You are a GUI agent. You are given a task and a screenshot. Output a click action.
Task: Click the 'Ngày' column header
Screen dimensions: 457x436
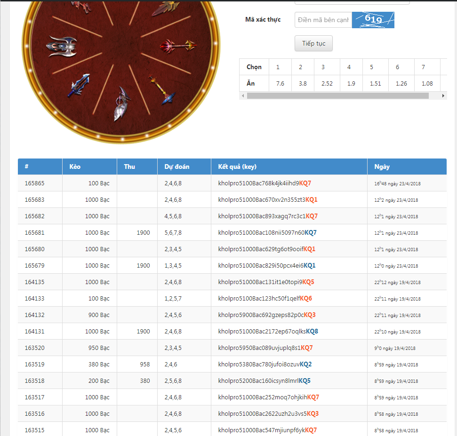click(x=382, y=166)
